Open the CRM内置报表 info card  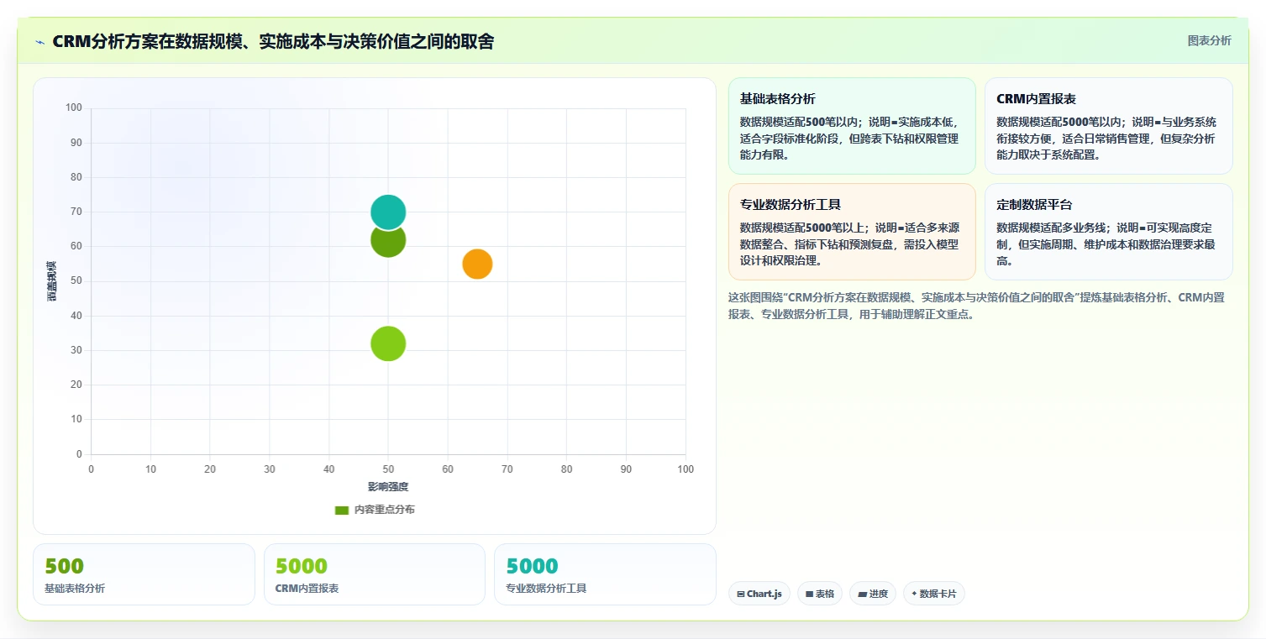(1108, 126)
